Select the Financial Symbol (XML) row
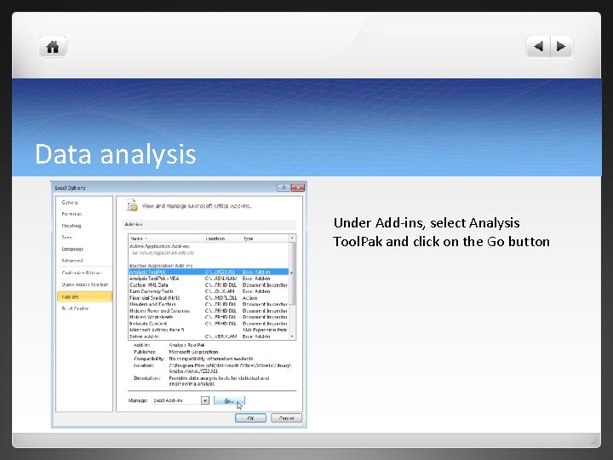 click(x=209, y=297)
